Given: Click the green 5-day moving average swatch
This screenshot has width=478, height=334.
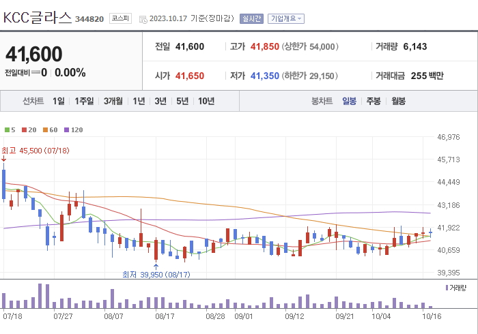Looking at the screenshot, I should (x=7, y=130).
